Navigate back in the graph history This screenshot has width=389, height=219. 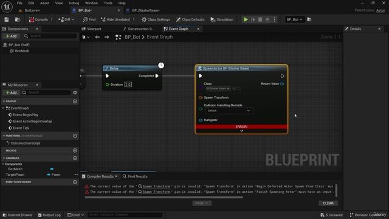point(97,37)
